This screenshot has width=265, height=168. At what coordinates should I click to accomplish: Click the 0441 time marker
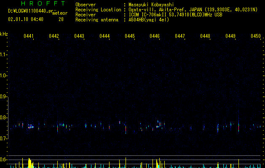point(29,36)
